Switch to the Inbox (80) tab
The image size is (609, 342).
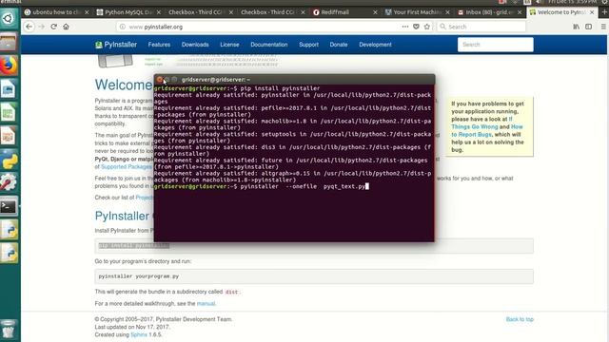click(x=488, y=12)
